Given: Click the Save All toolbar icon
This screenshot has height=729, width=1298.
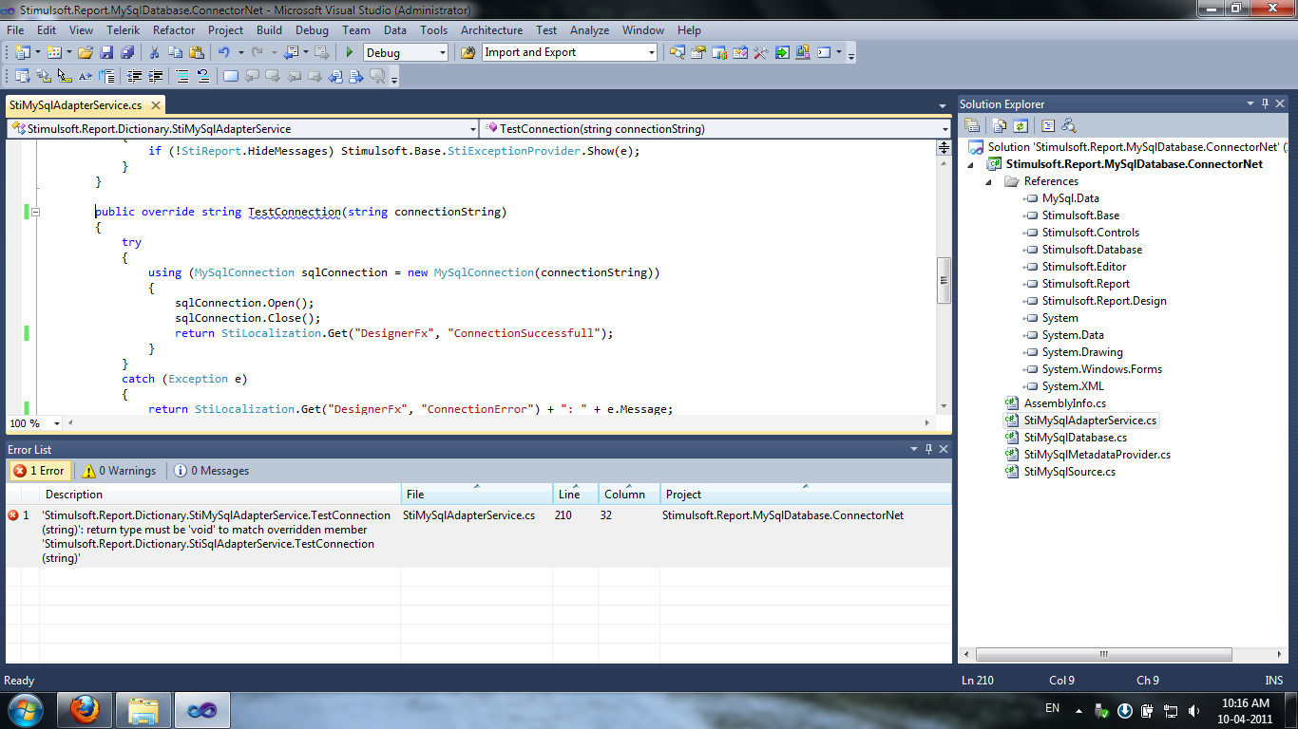Looking at the screenshot, I should pos(126,53).
